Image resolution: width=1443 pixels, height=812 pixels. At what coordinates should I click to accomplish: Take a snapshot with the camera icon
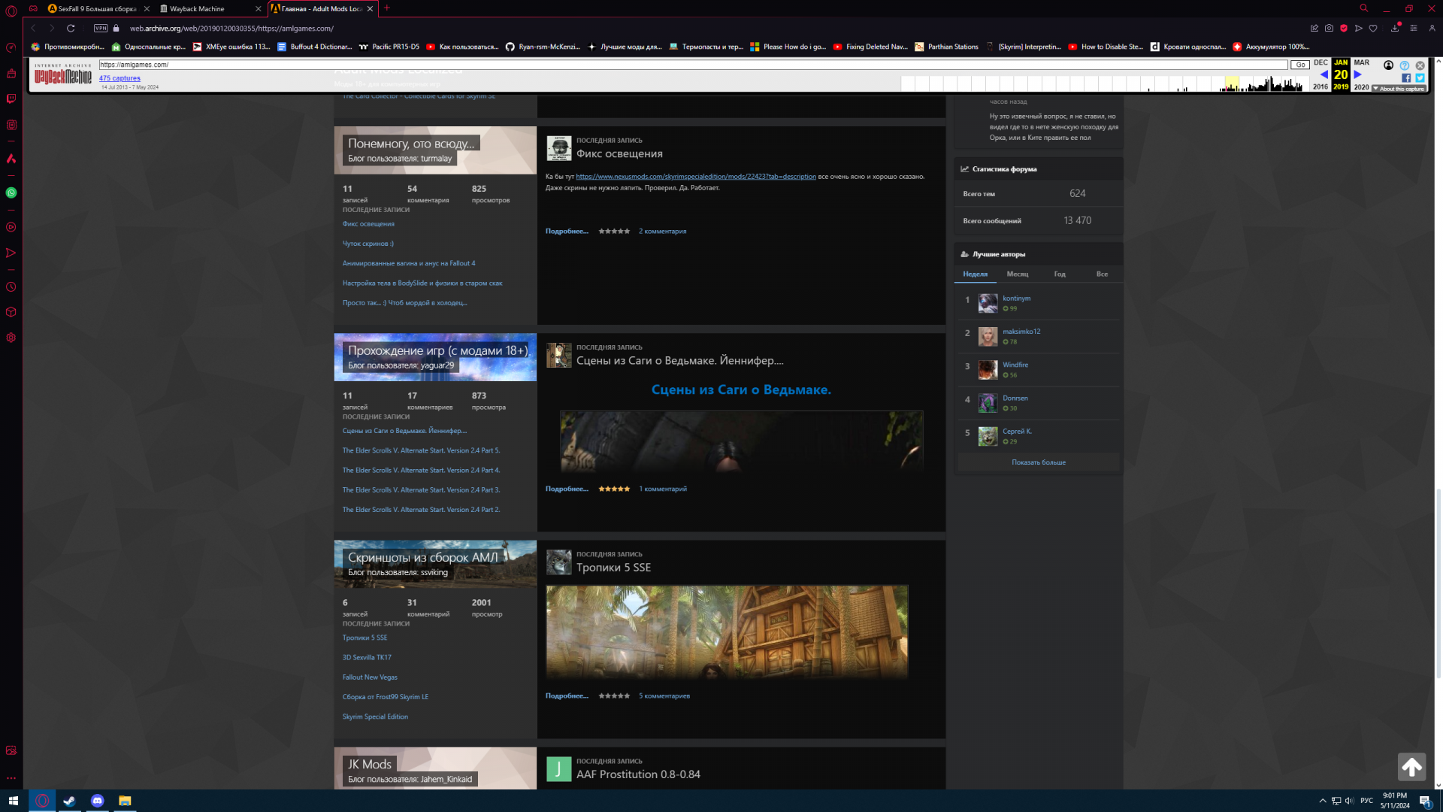pos(1329,28)
